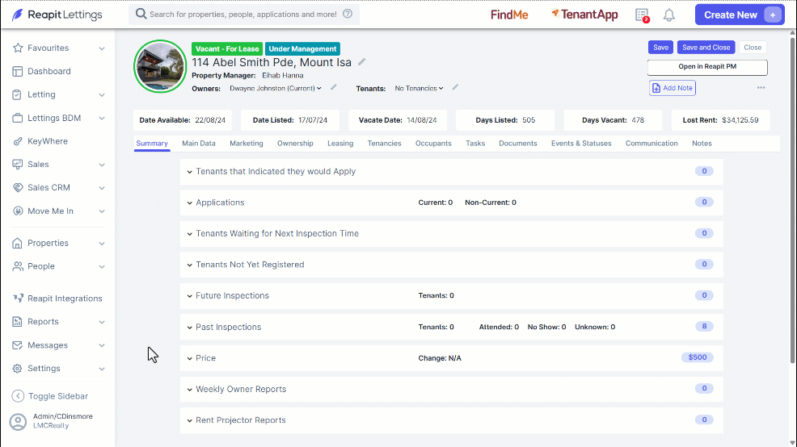797x447 pixels.
Task: Open the Owners Dwayne Johnston dropdown
Action: point(276,88)
